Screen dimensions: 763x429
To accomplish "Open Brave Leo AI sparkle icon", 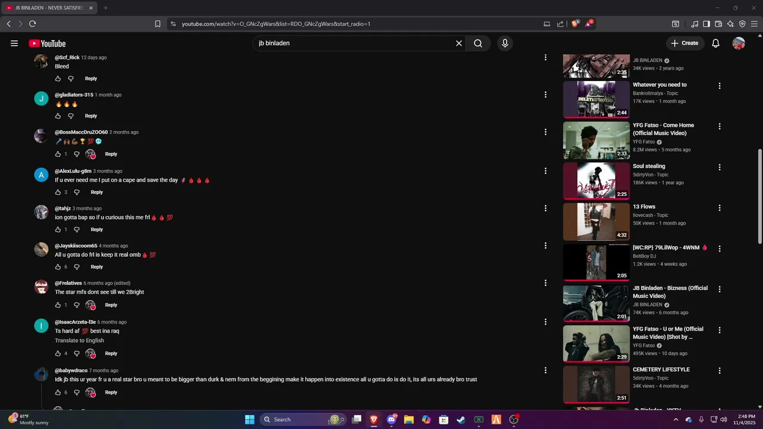I will pos(730,24).
